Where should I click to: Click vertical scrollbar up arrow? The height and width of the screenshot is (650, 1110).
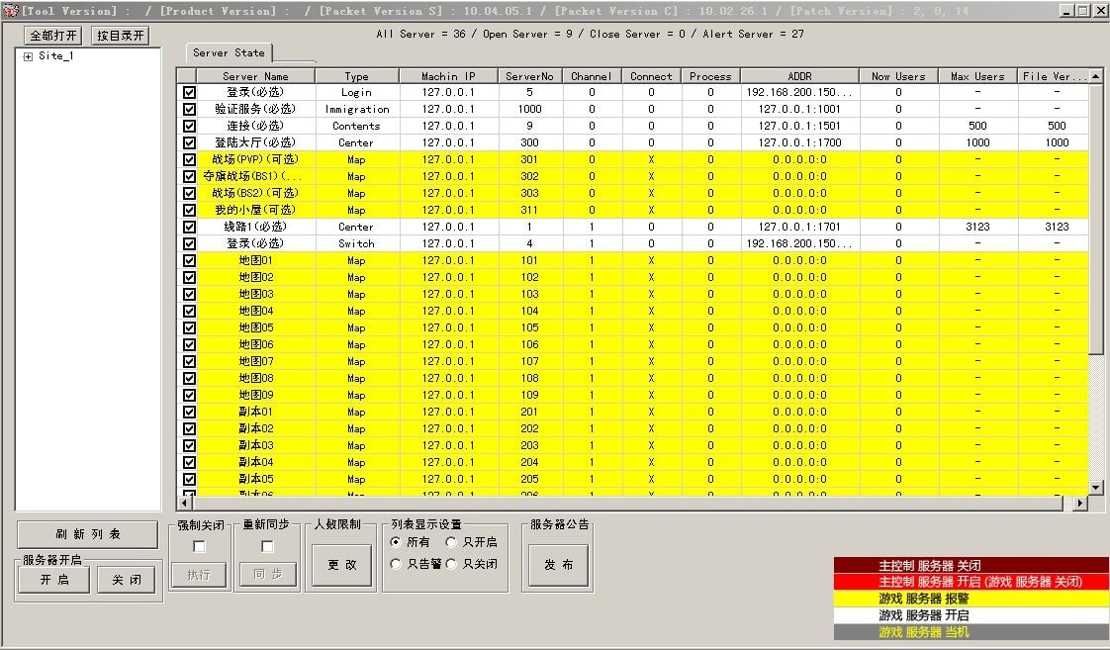coord(1095,75)
